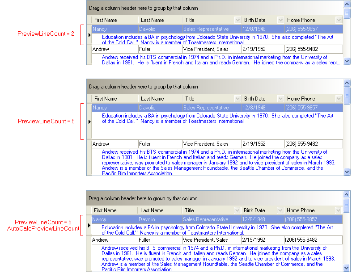The width and height of the screenshot is (352, 273).
Task: Open Birth Date filter dropdown in top grid
Action: coord(280,20)
